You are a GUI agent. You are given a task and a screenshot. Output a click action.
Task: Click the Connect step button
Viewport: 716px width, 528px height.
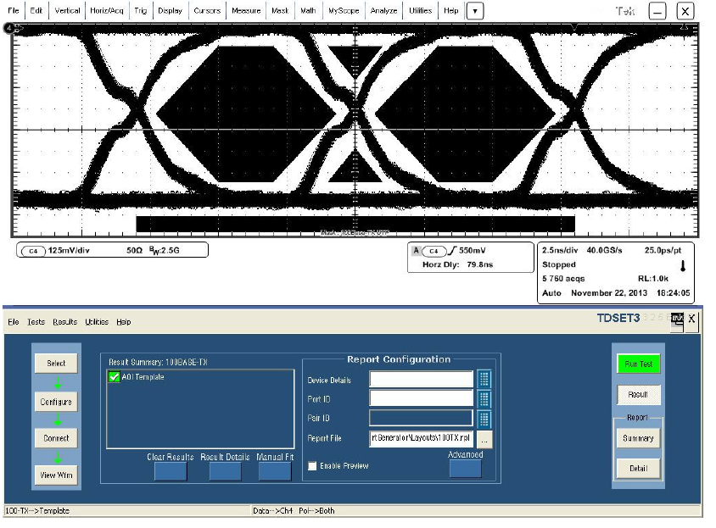(56, 438)
